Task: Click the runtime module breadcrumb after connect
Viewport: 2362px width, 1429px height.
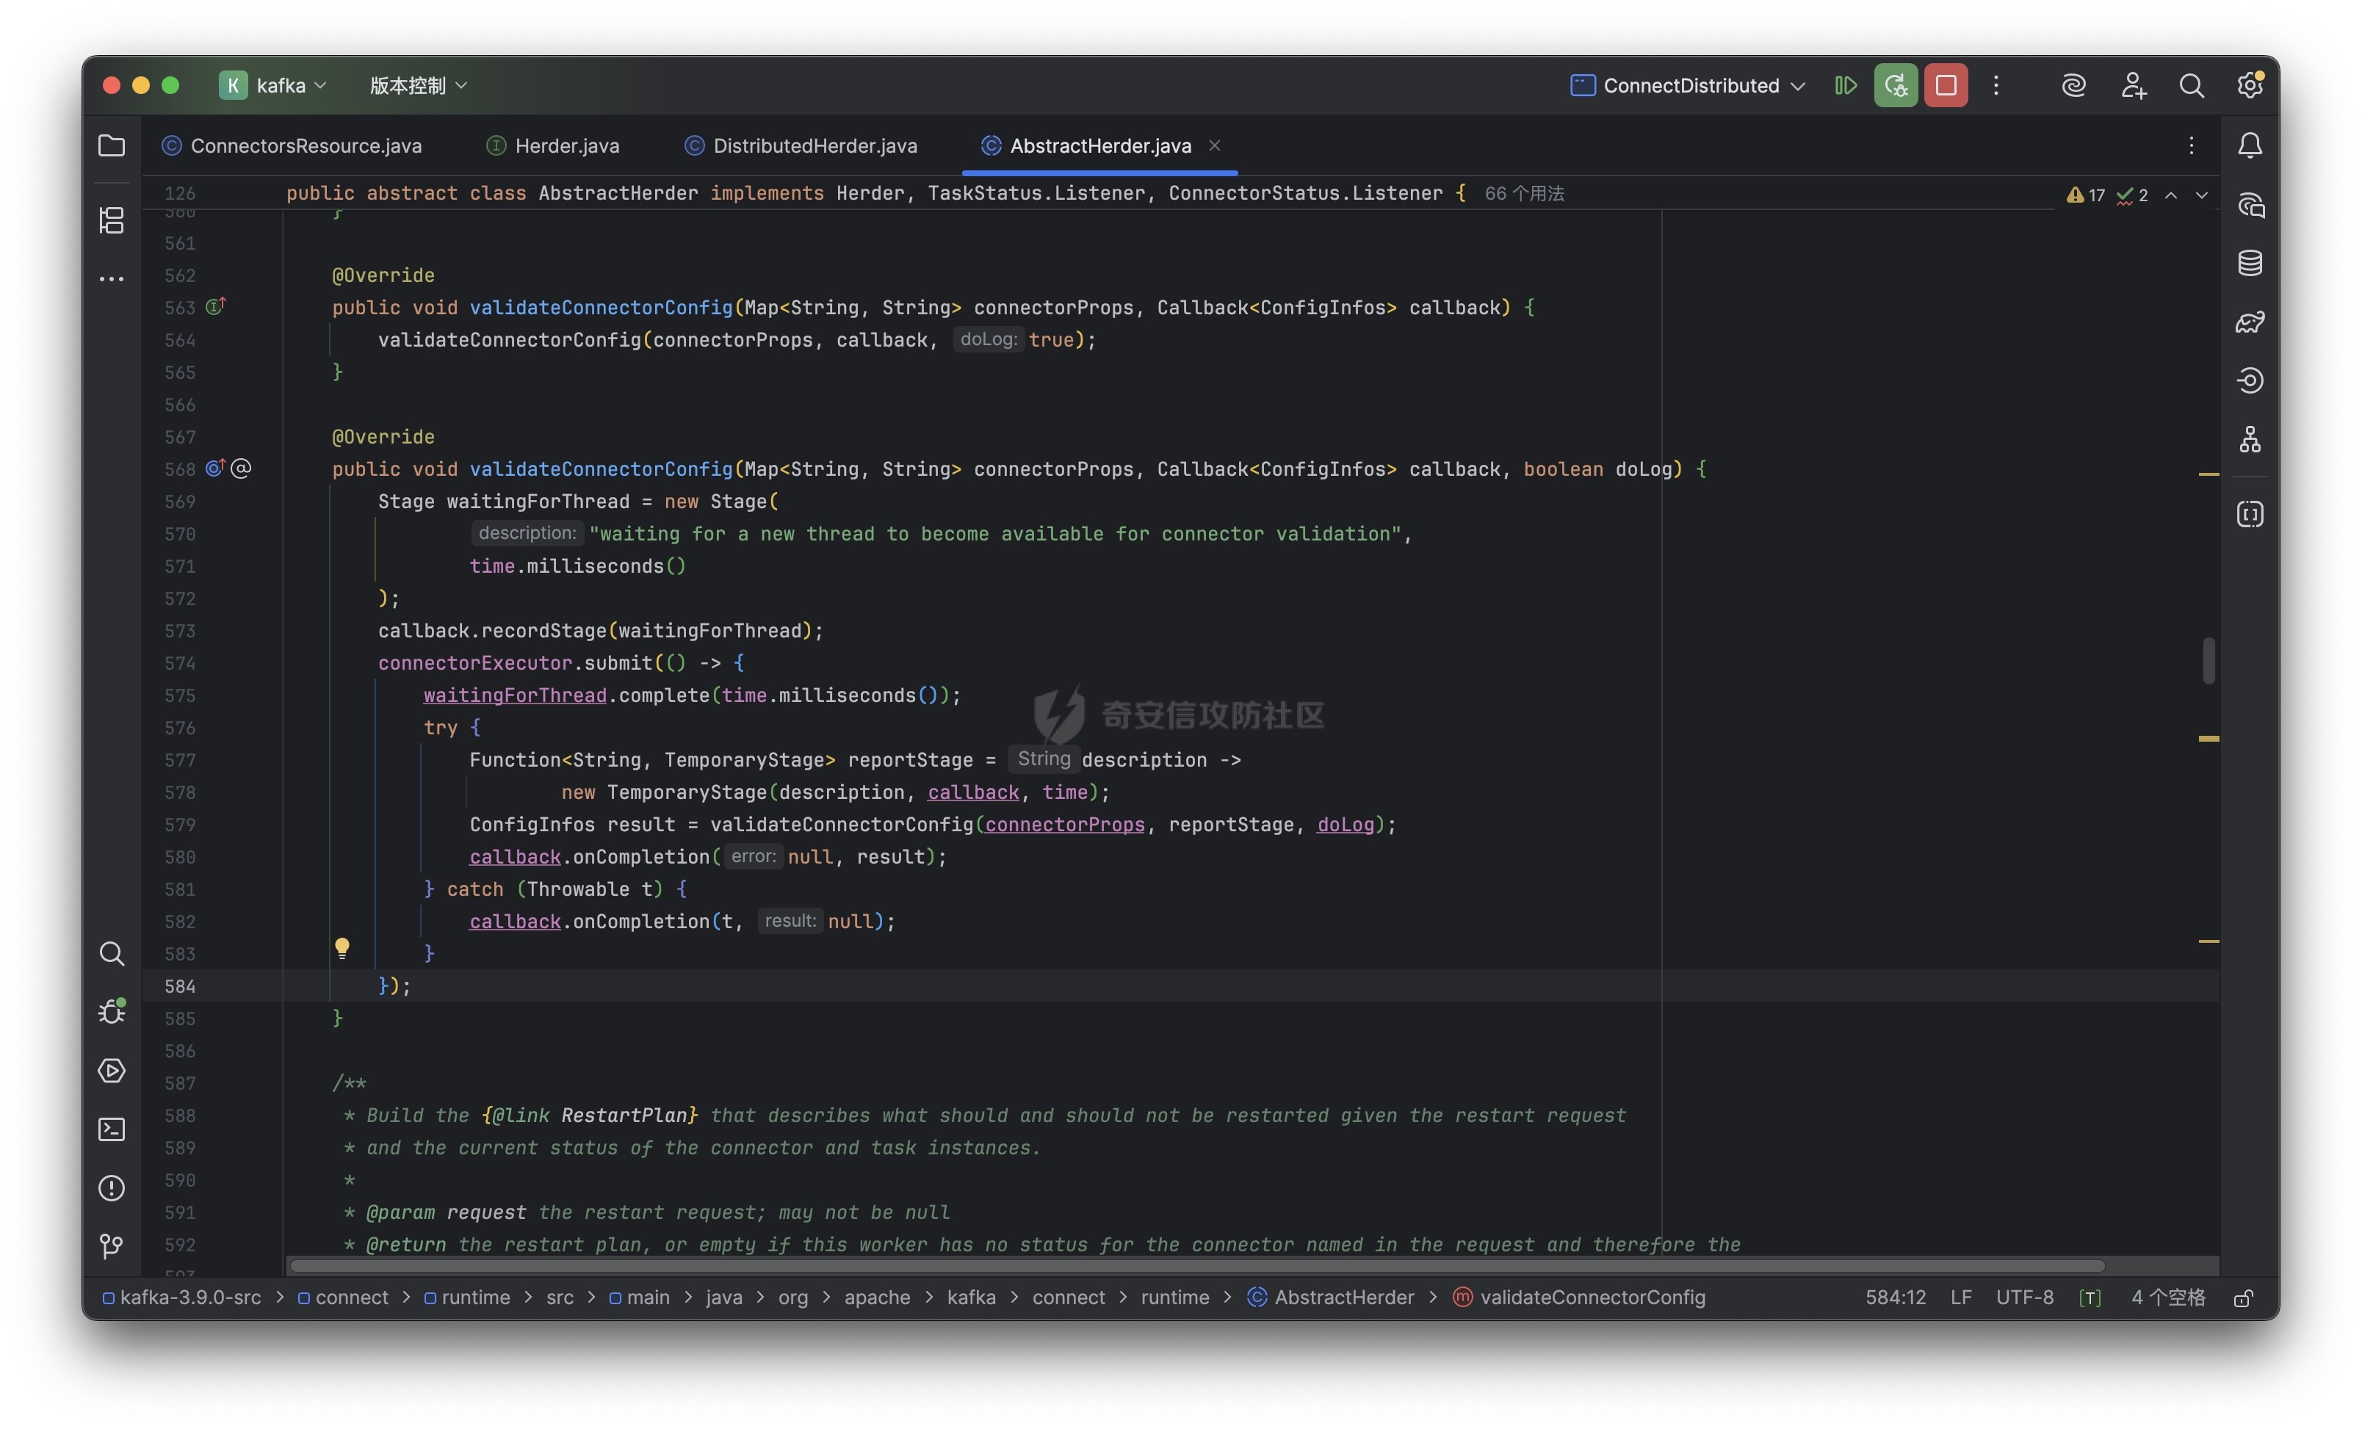Action: pyautogui.click(x=467, y=1298)
